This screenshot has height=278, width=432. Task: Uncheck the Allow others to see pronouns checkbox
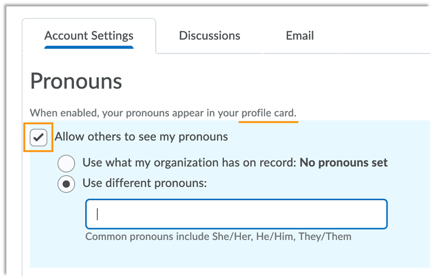click(x=38, y=138)
